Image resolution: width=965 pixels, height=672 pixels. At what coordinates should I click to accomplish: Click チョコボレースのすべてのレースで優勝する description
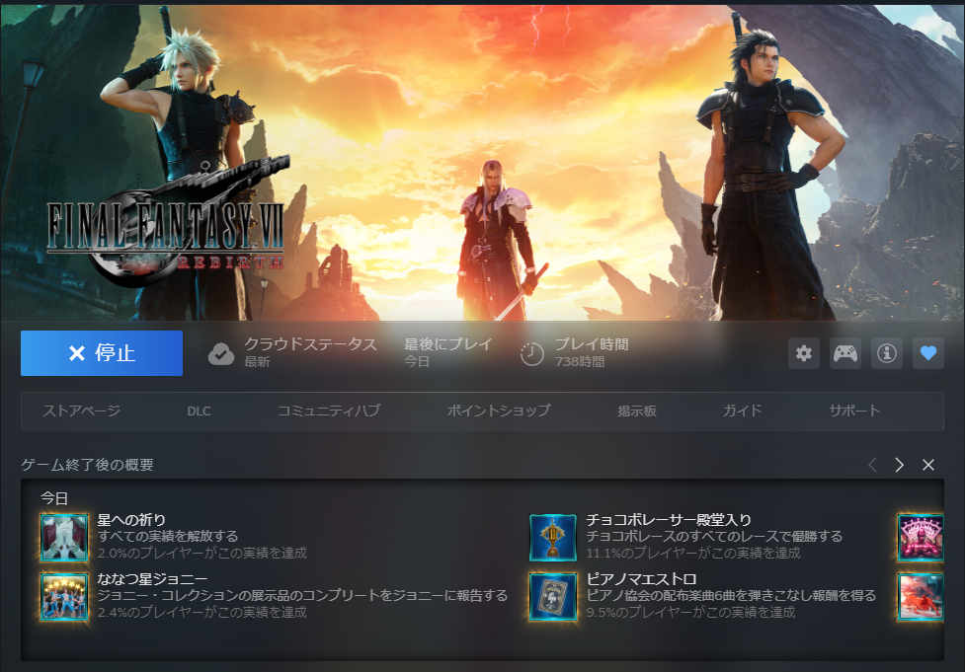pyautogui.click(x=714, y=536)
